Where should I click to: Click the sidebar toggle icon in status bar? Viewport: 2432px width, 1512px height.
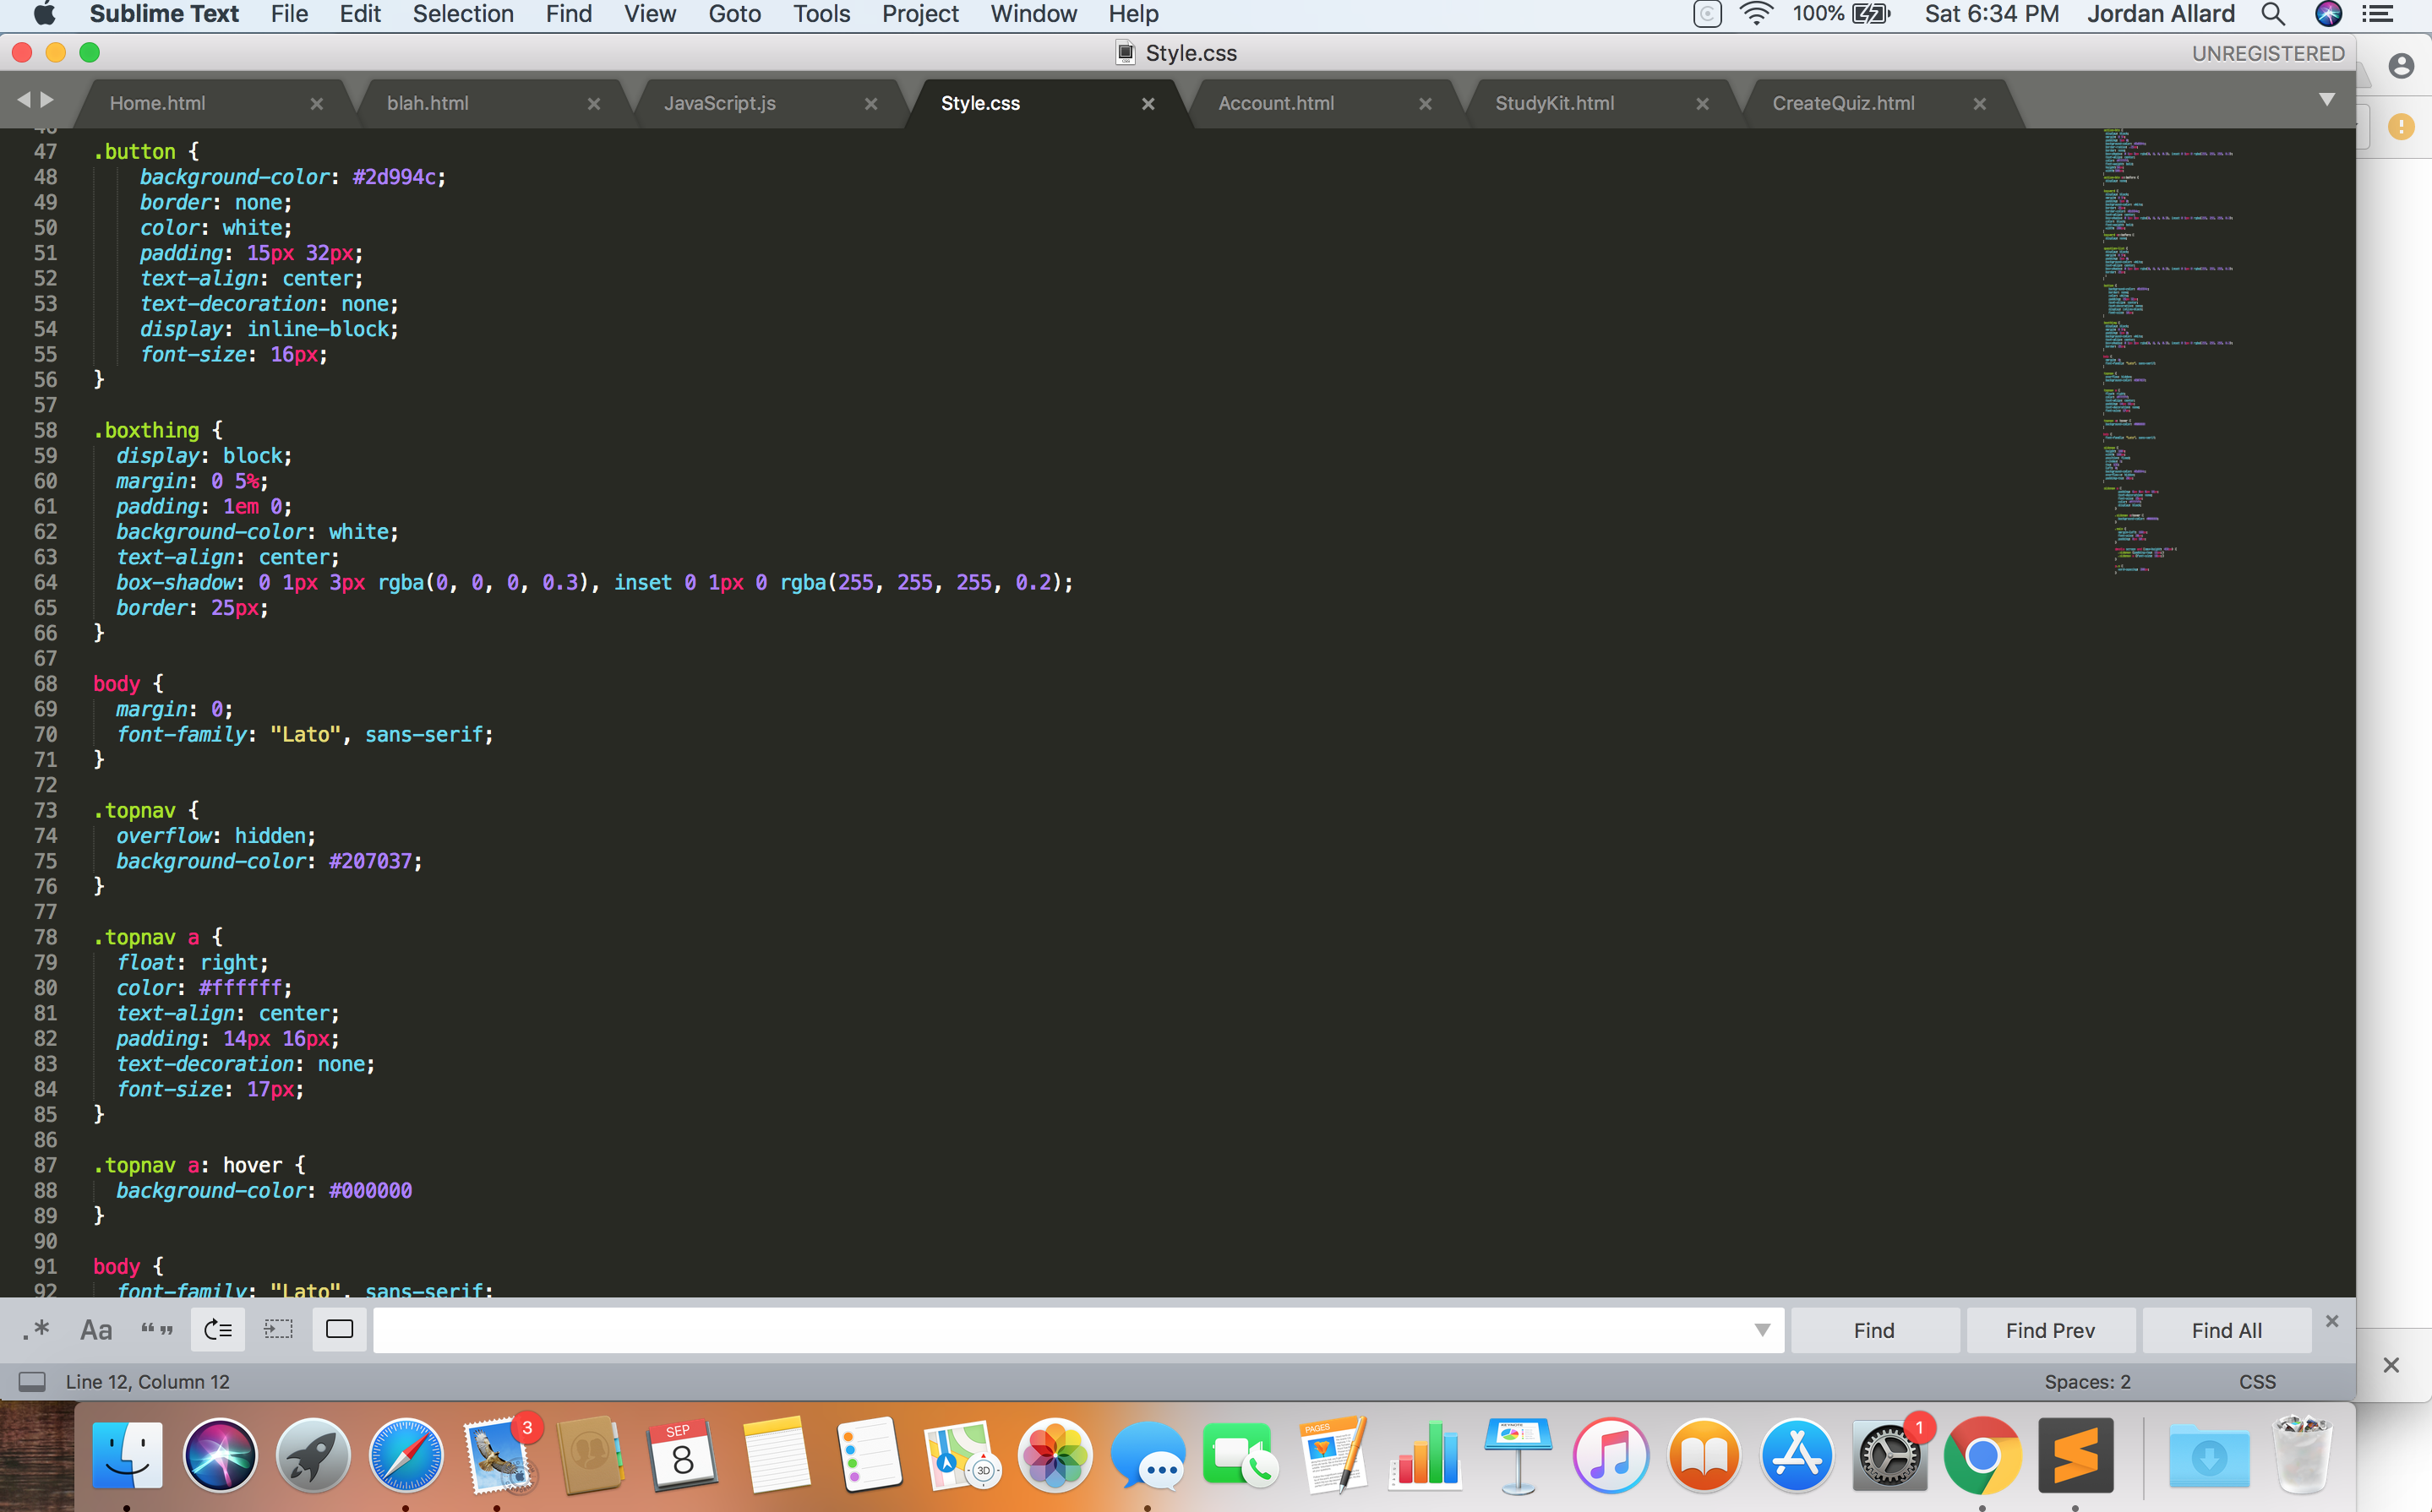click(32, 1382)
